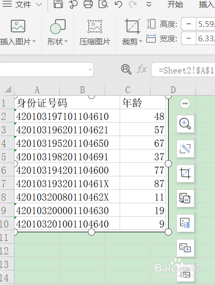Select column D header
This screenshot has width=215, height=285.
173,90
